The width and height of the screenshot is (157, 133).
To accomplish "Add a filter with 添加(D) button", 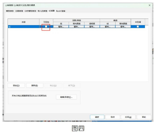I will point(16,86).
